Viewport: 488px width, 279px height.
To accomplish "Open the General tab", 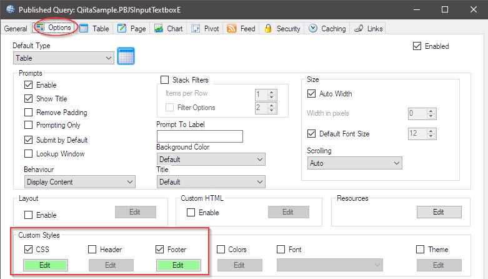I will tap(16, 29).
